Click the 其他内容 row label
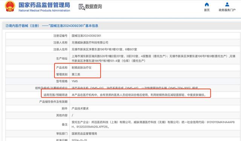This screenshot has height=141, width=241. point(62,115)
